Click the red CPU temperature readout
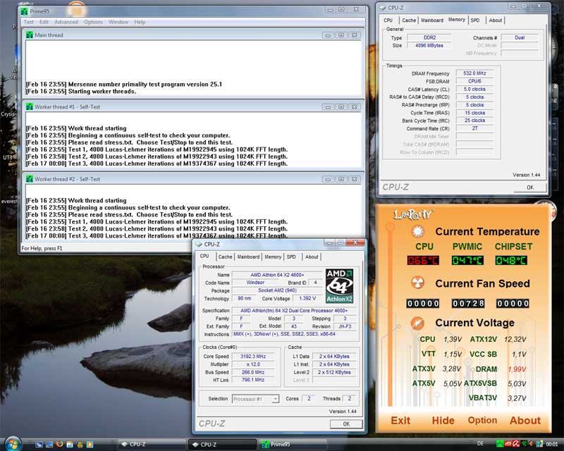 pyautogui.click(x=423, y=261)
